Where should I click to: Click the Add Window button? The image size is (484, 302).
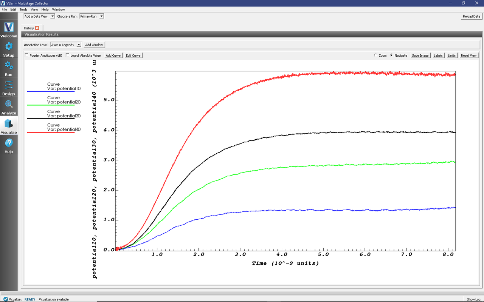(x=94, y=45)
